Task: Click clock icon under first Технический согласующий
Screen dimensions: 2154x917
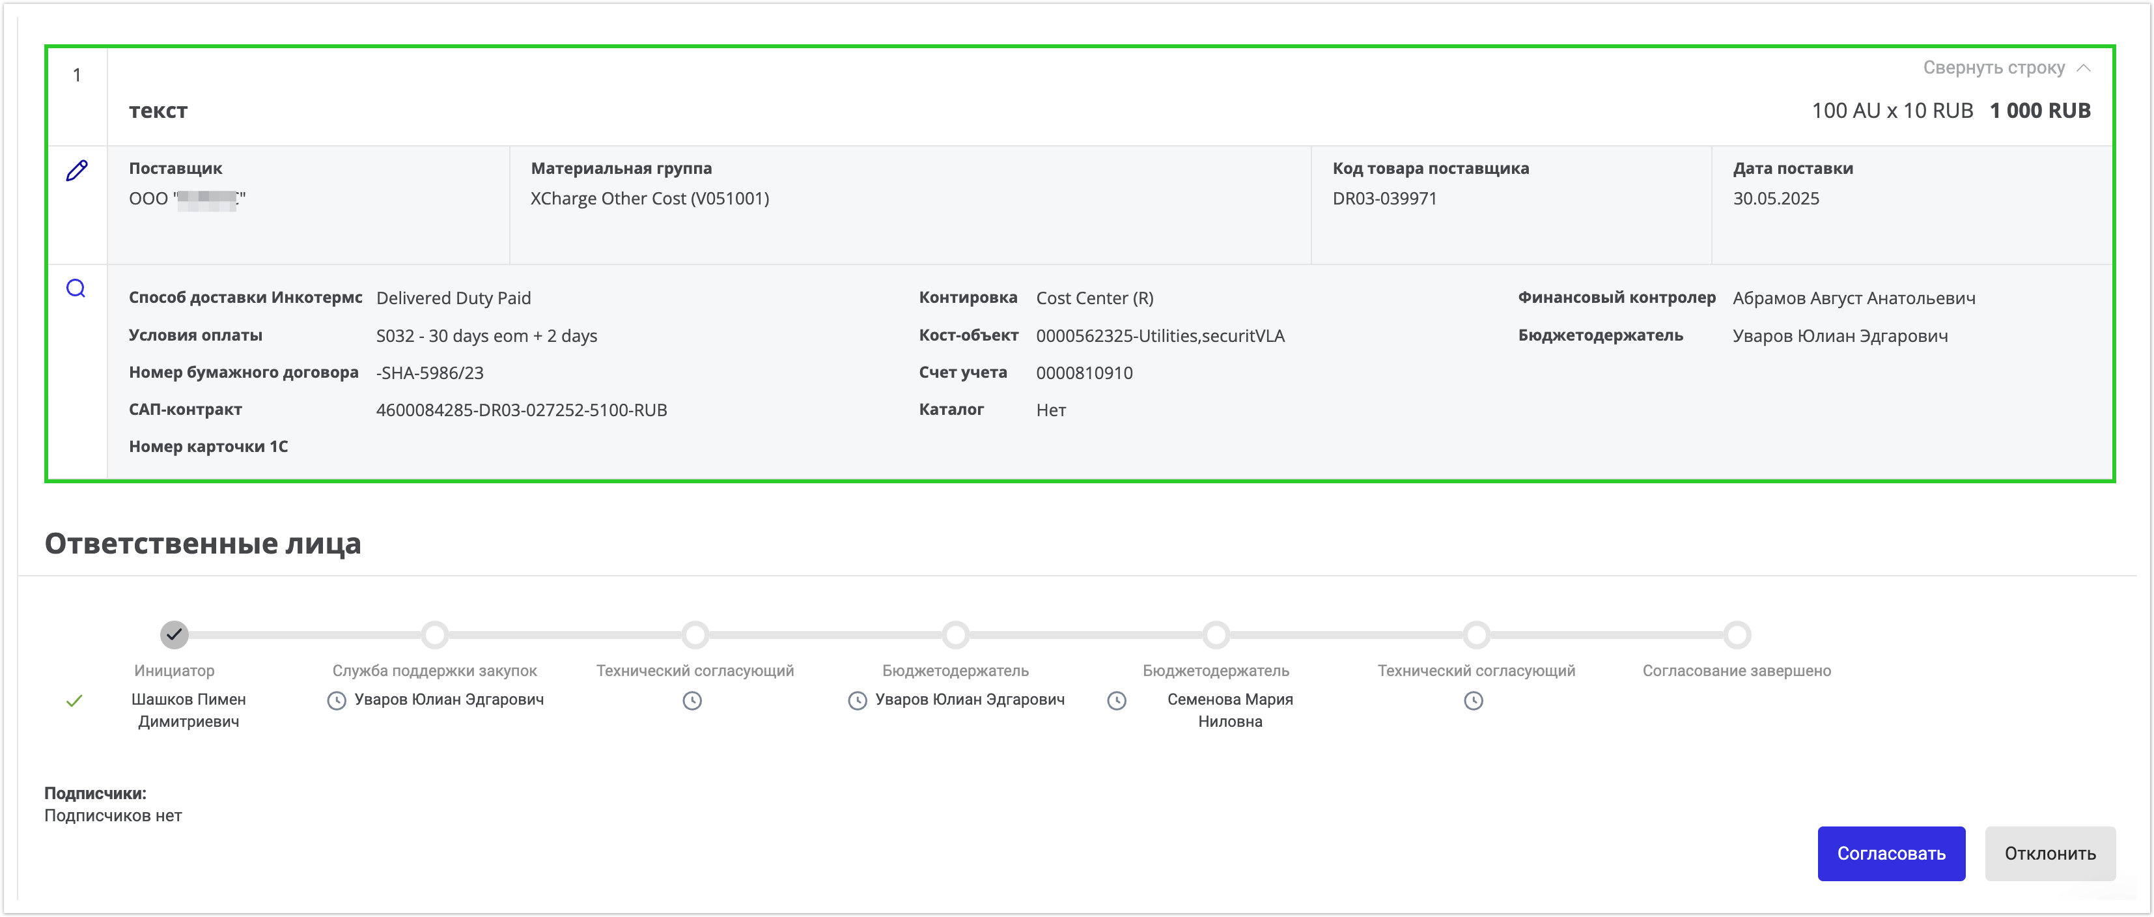Action: tap(692, 701)
